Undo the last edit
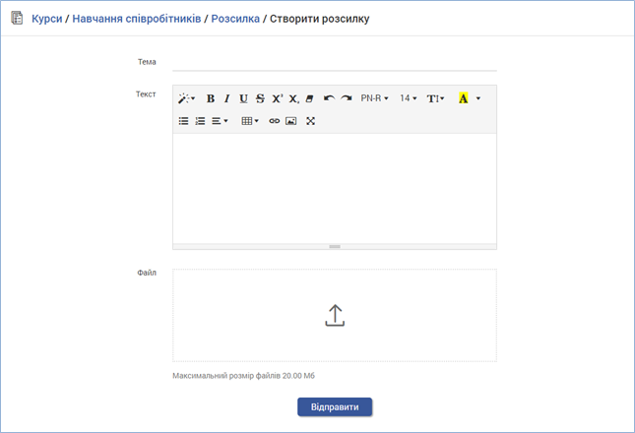This screenshot has width=635, height=433. pyautogui.click(x=329, y=98)
